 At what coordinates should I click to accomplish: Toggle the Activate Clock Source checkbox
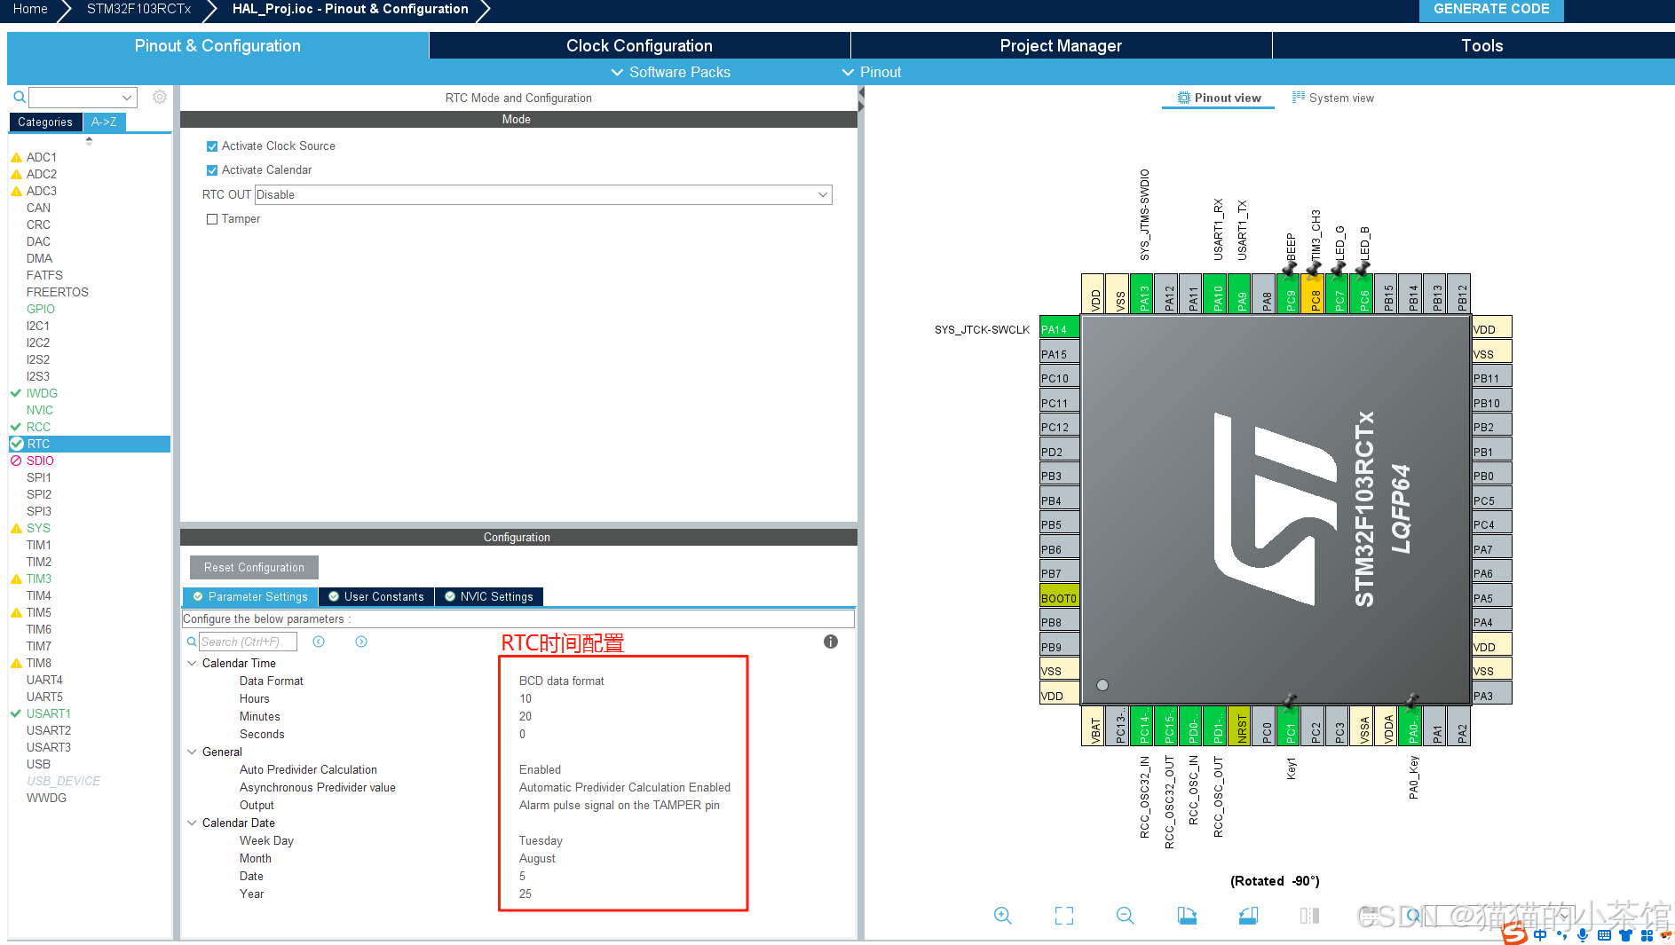tap(212, 146)
